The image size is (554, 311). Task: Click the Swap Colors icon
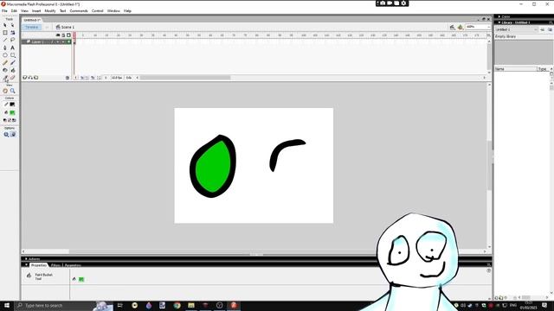click(14, 120)
